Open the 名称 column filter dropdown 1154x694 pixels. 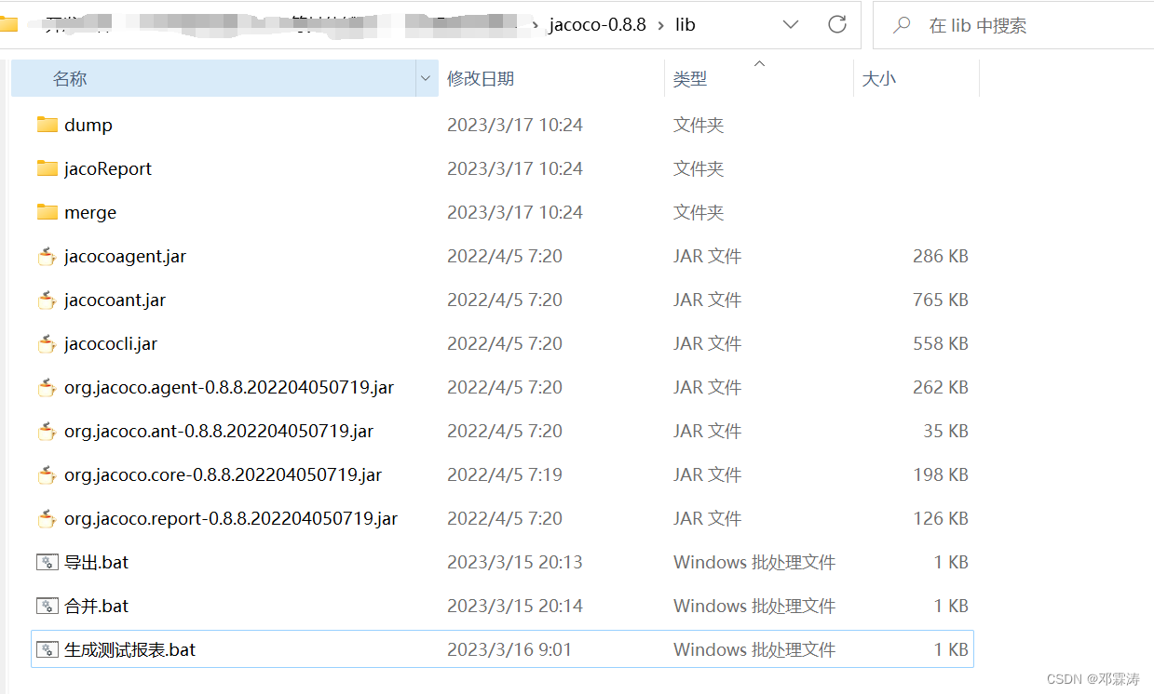[x=427, y=78]
